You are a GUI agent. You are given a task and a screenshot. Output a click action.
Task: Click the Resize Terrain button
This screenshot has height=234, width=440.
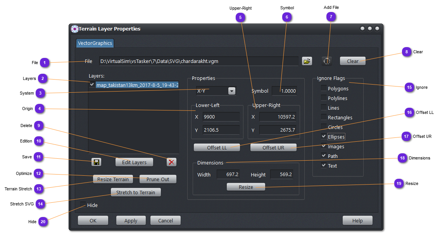point(113,179)
